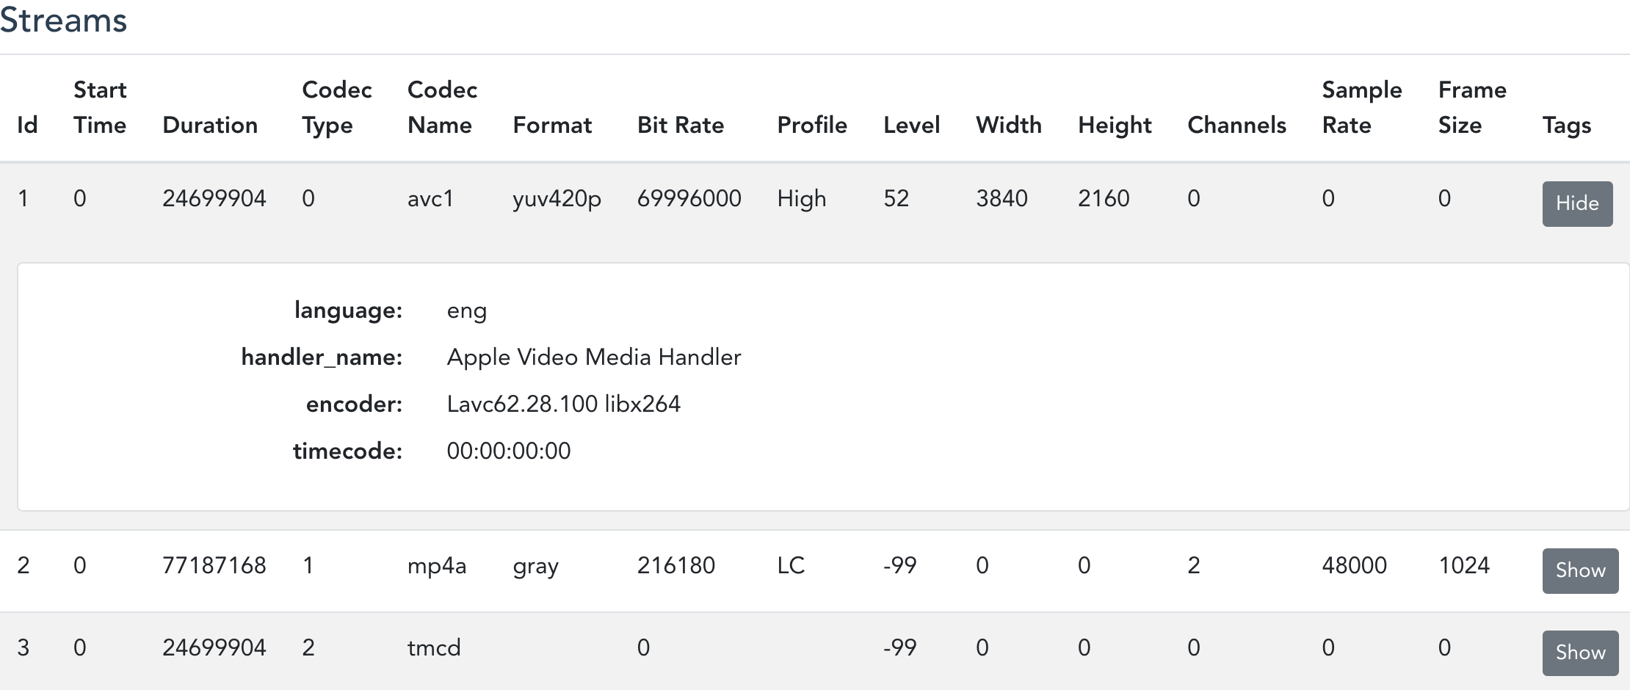The height and width of the screenshot is (690, 1630).
Task: Select the language tag value eng
Action: click(466, 311)
